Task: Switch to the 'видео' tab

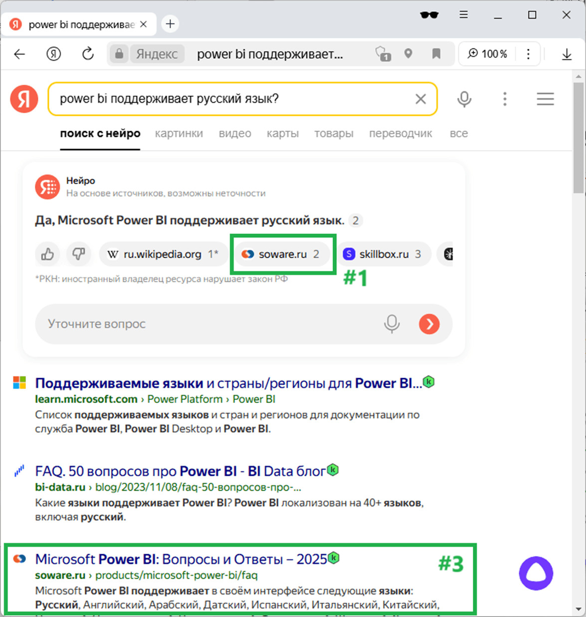Action: [x=235, y=134]
